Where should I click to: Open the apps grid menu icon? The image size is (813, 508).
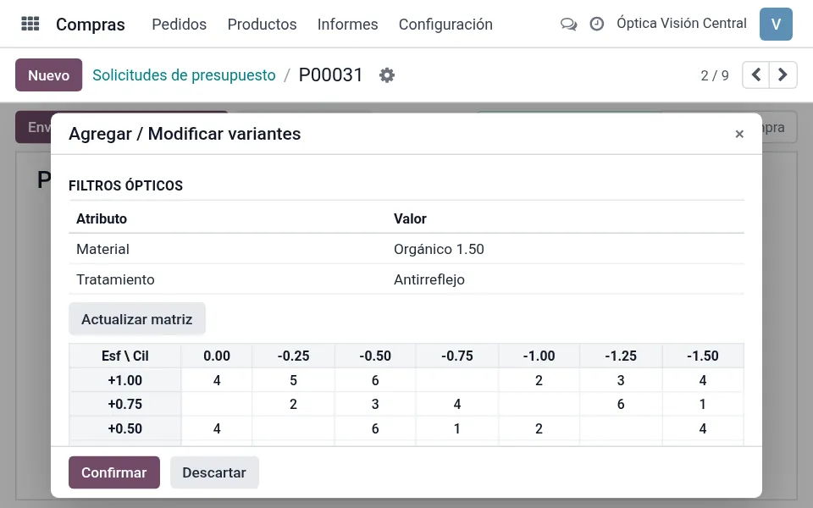[x=30, y=24]
